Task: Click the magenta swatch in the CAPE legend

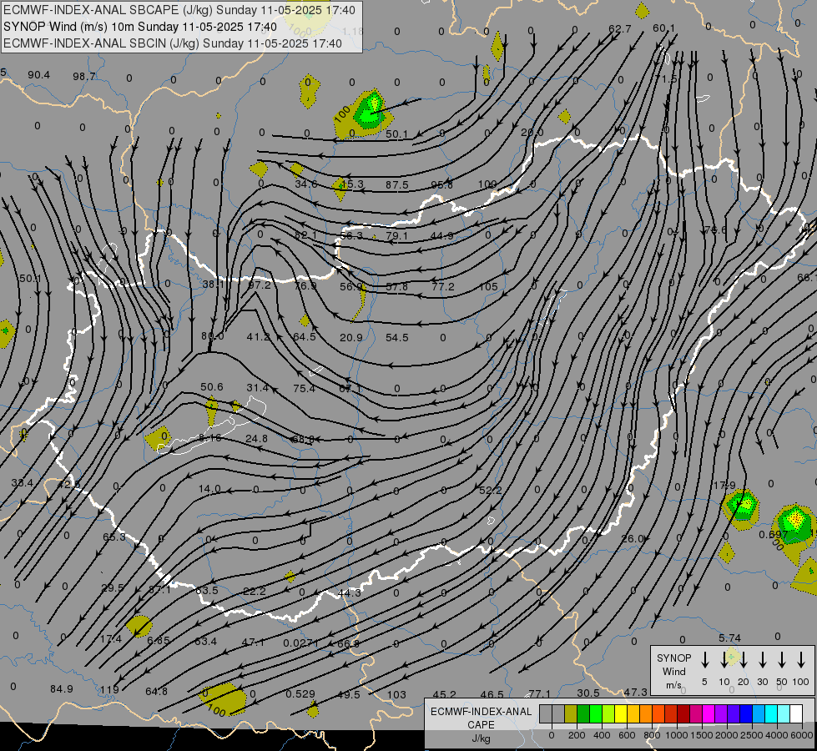Action: click(709, 714)
